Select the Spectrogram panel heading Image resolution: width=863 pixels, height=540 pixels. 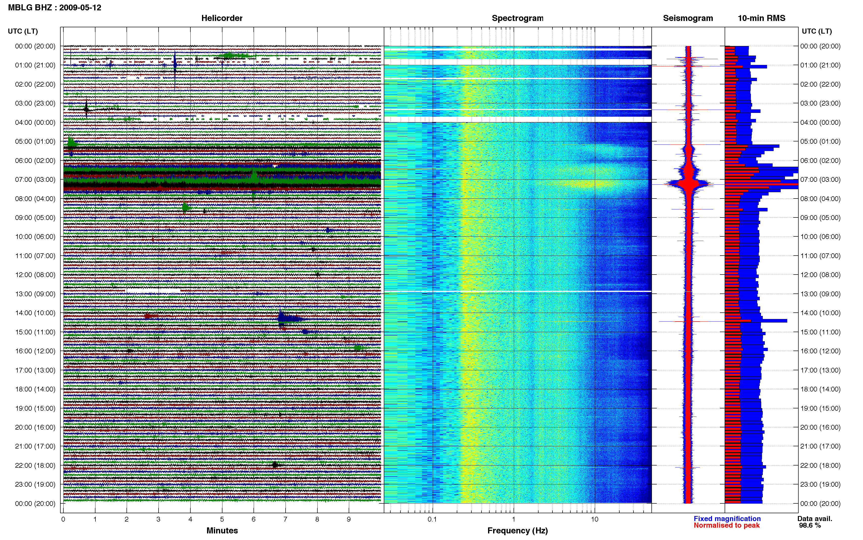click(518, 18)
